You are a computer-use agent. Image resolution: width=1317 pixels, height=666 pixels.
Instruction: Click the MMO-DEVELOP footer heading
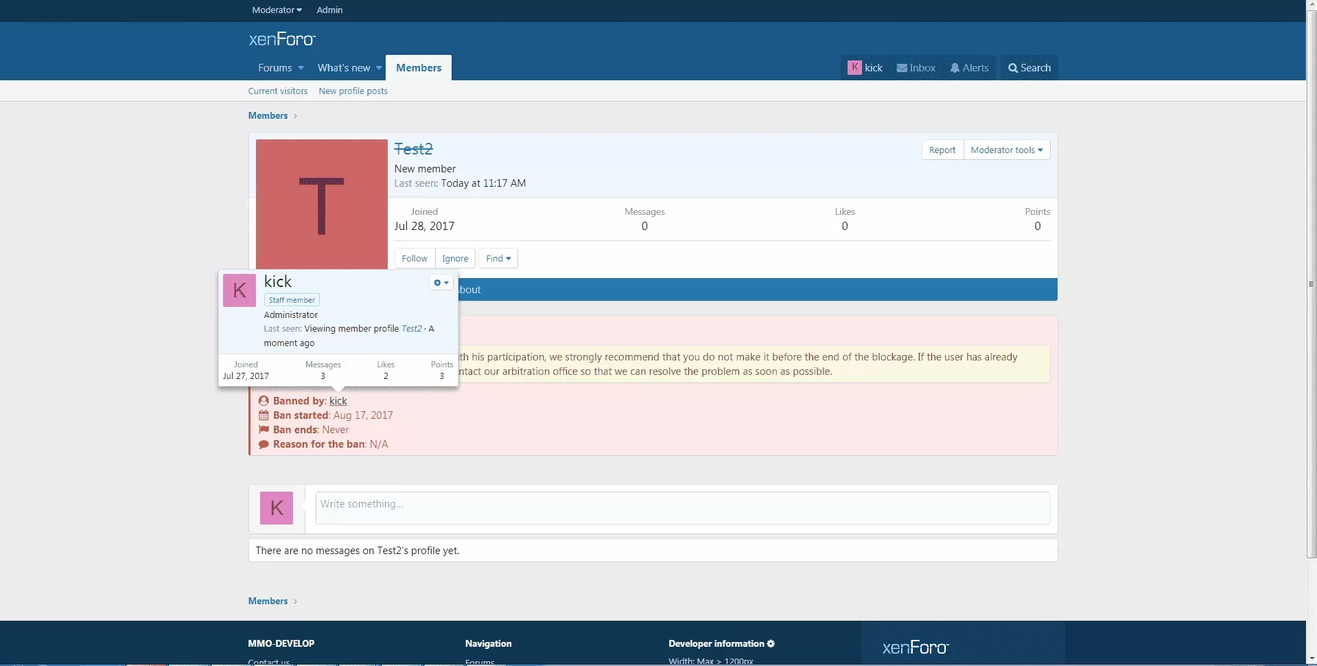pos(281,643)
